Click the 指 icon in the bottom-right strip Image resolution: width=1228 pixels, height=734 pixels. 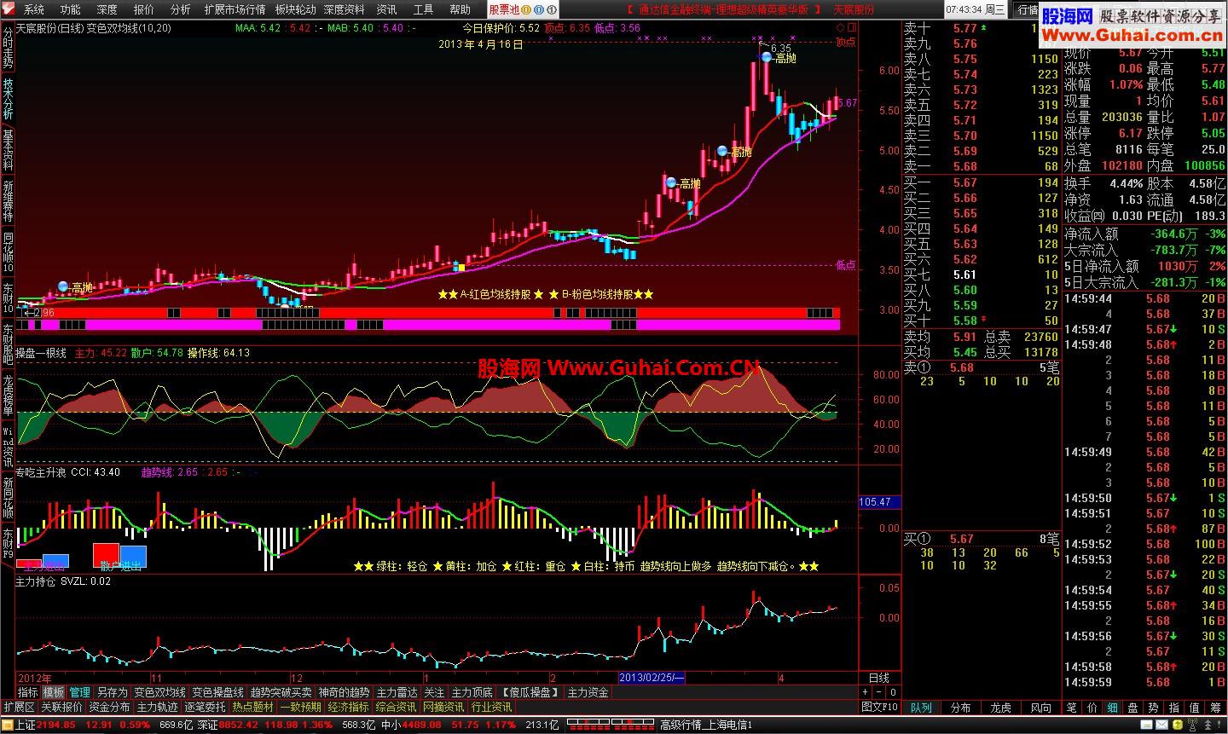1173,708
